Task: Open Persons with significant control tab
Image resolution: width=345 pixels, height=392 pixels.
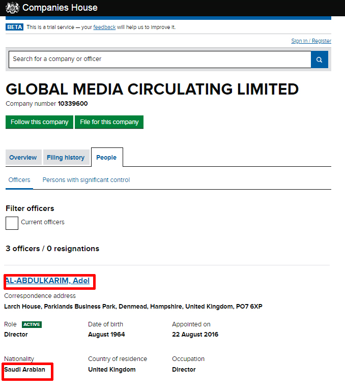Action: point(86,180)
